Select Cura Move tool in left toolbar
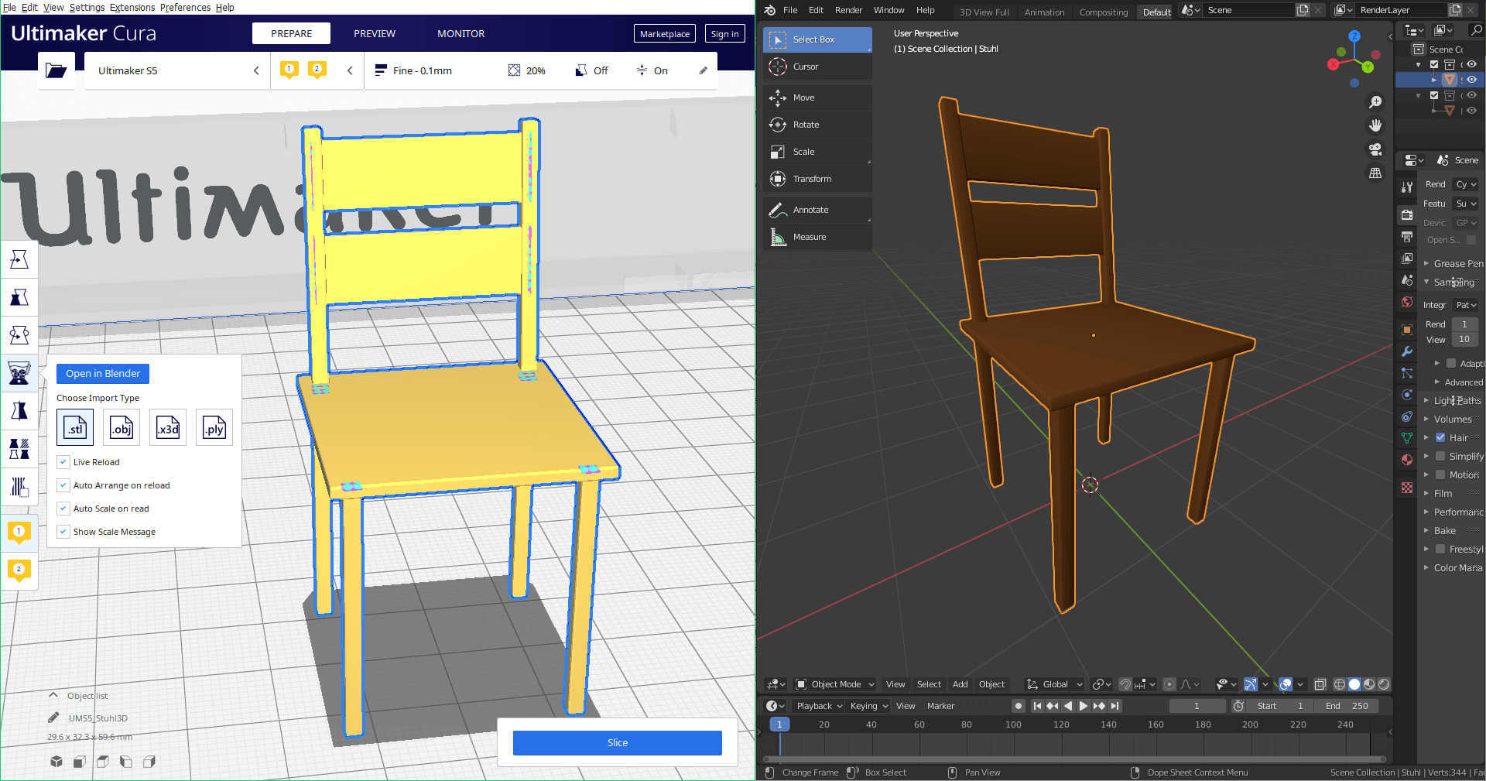Image resolution: width=1486 pixels, height=781 pixels. (19, 259)
